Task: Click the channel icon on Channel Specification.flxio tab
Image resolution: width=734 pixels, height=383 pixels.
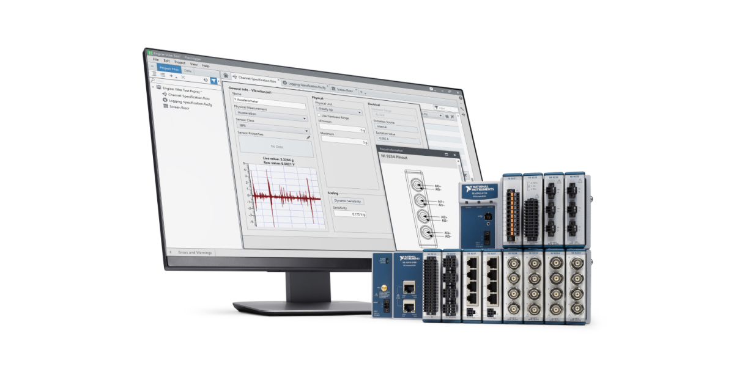Action: point(234,77)
